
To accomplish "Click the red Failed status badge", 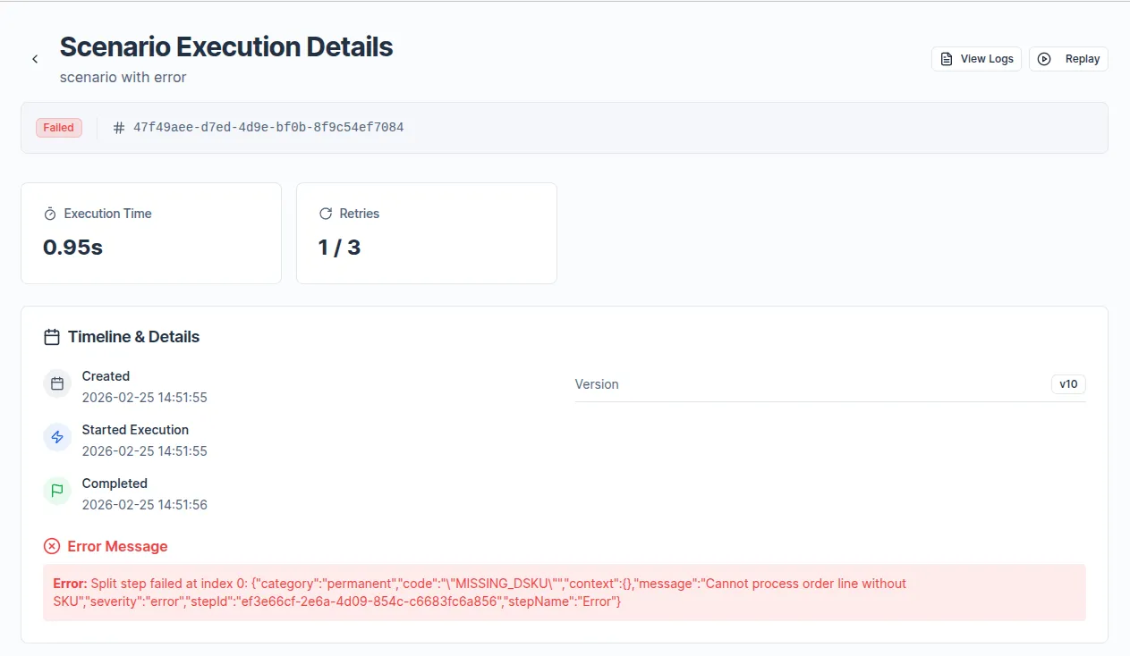I will point(59,128).
